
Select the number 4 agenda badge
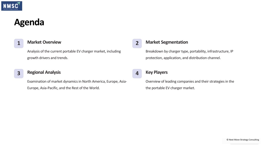(x=137, y=74)
